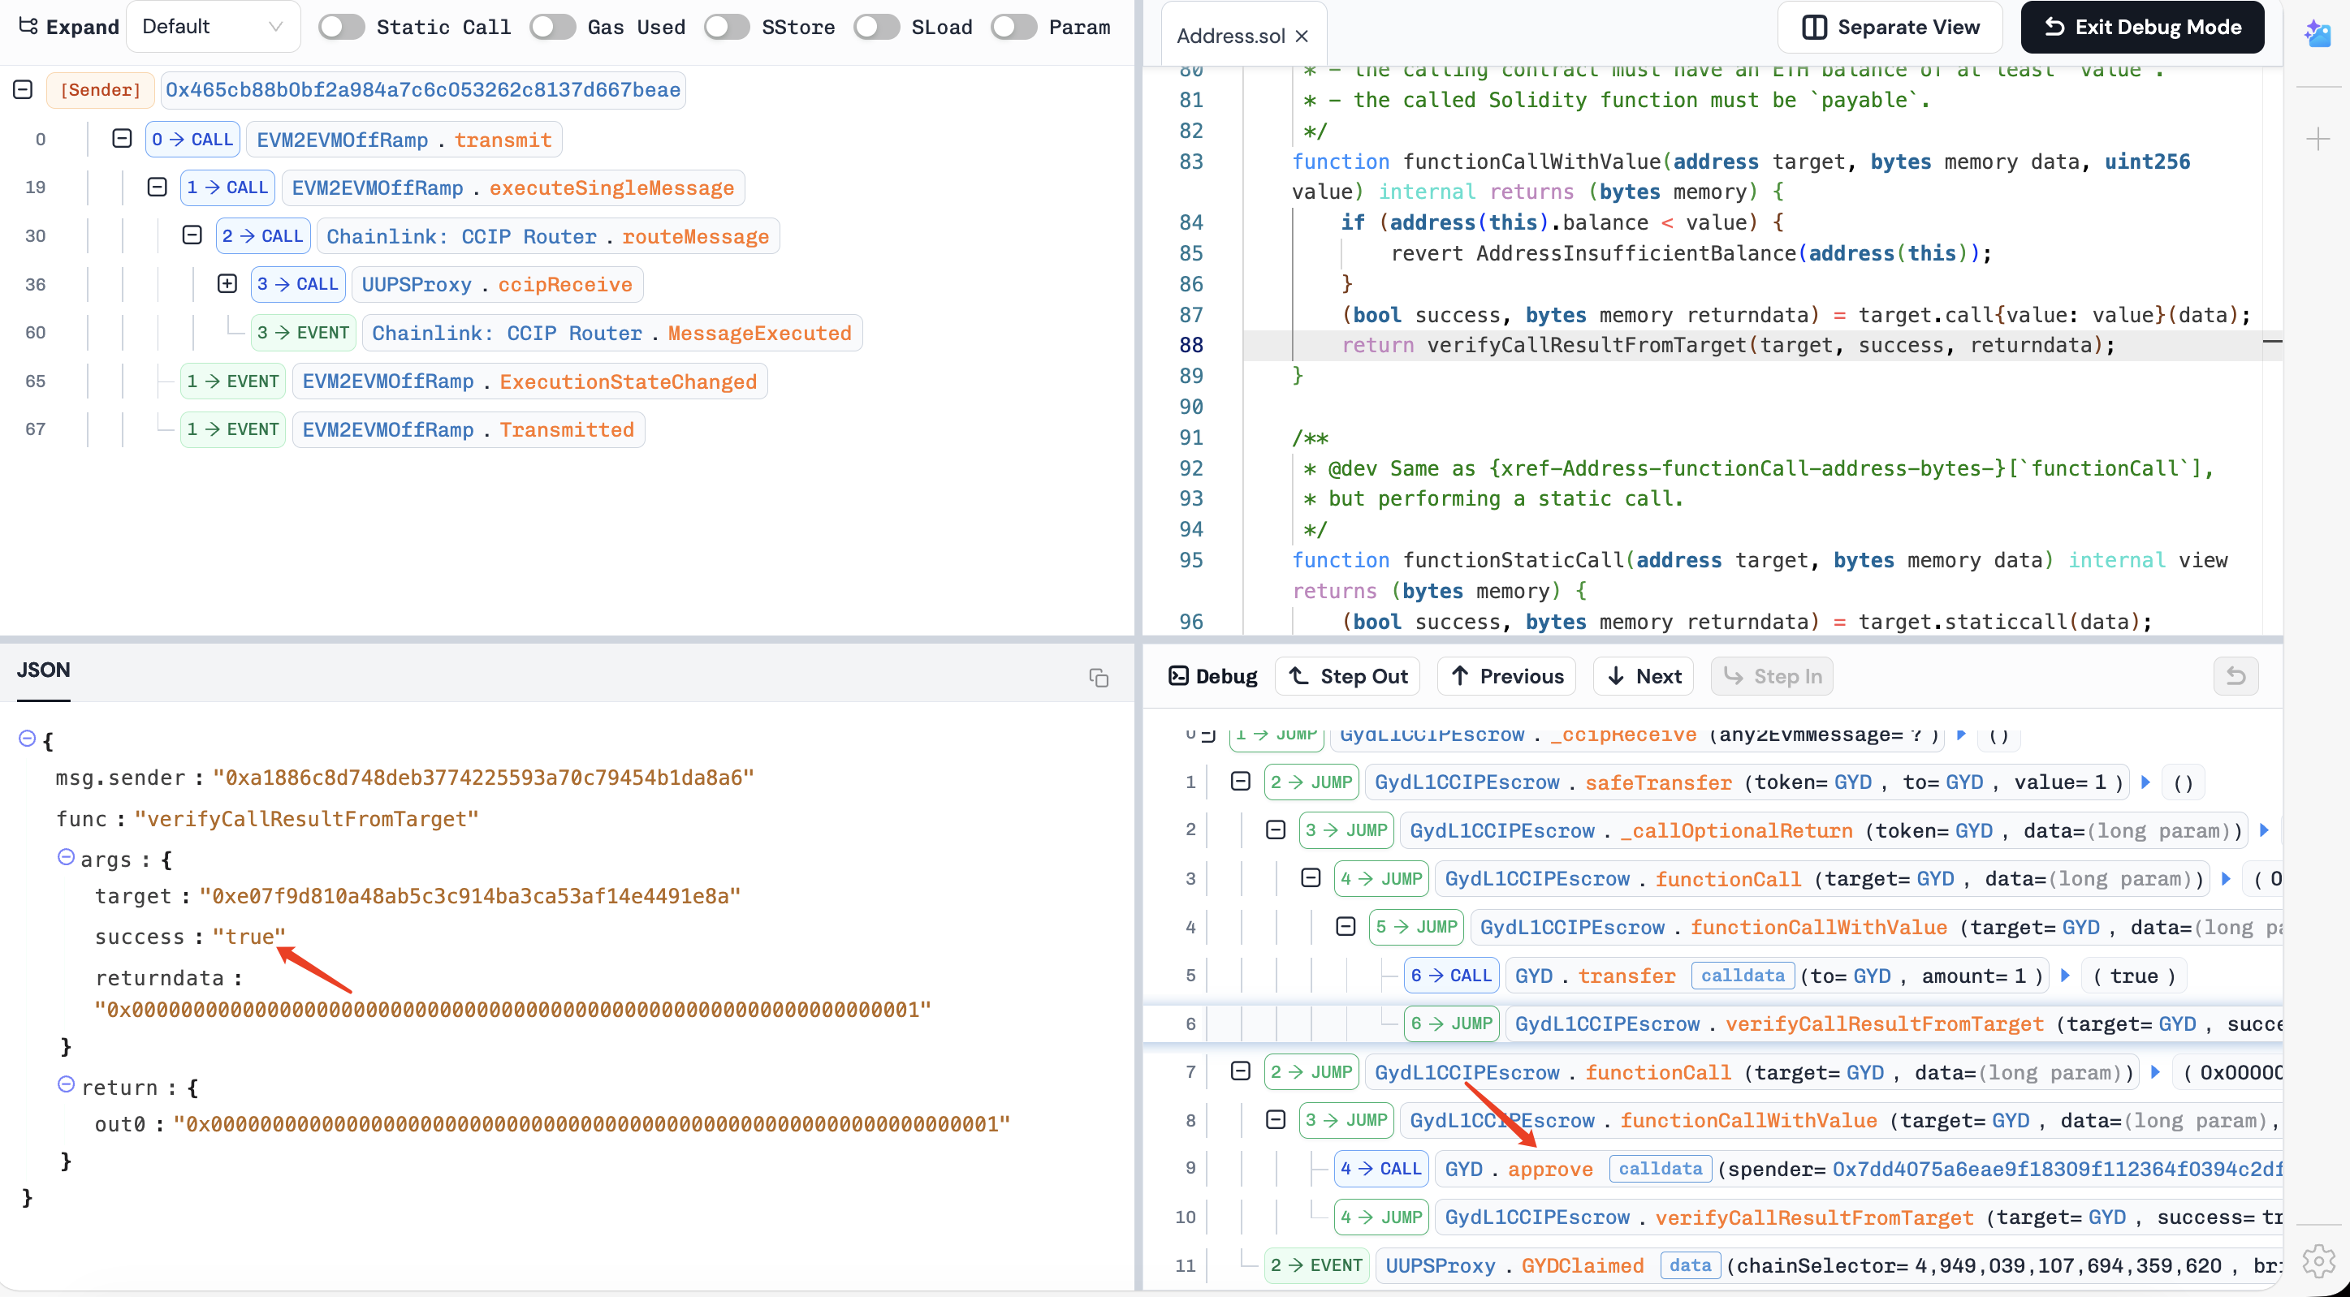Expand the UUPSProxy ccipReceive call node

coord(227,283)
